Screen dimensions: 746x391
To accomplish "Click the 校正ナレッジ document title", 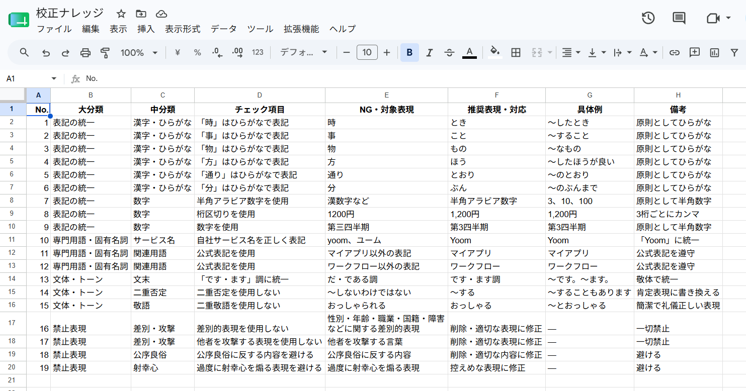I will pyautogui.click(x=70, y=13).
